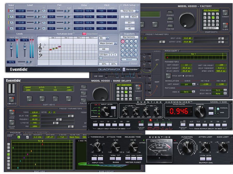Viewport: 233px width, 174px height.
Task: Select band voice 4 in Beat Grid
Action: [x=9, y=154]
